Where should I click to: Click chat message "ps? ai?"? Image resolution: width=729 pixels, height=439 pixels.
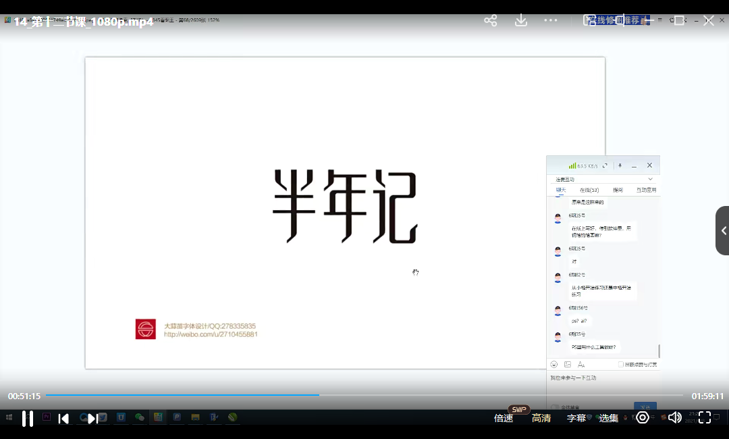579,321
